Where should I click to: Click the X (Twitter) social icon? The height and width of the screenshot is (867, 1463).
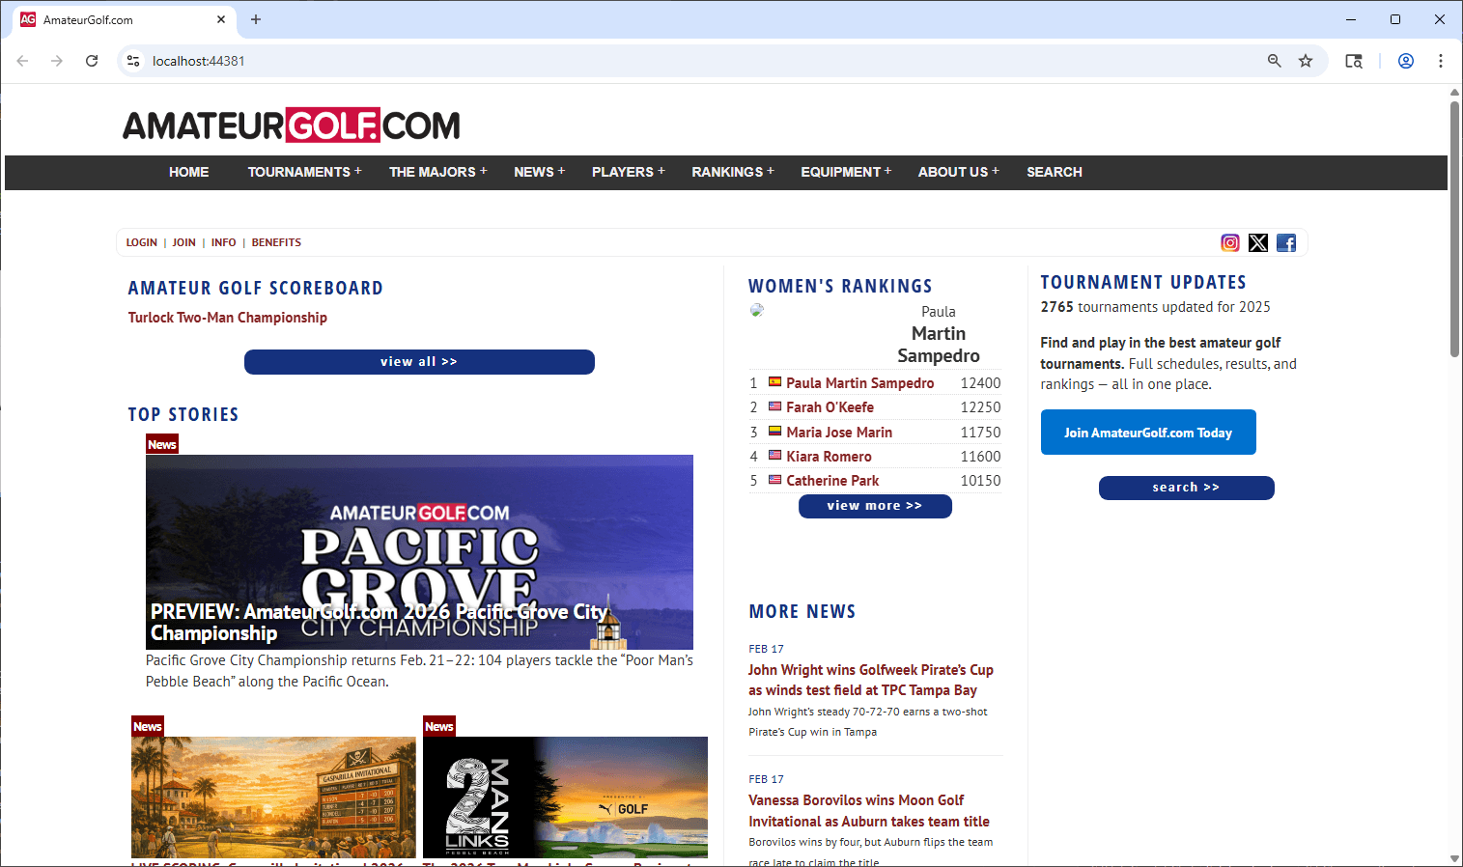(x=1257, y=243)
